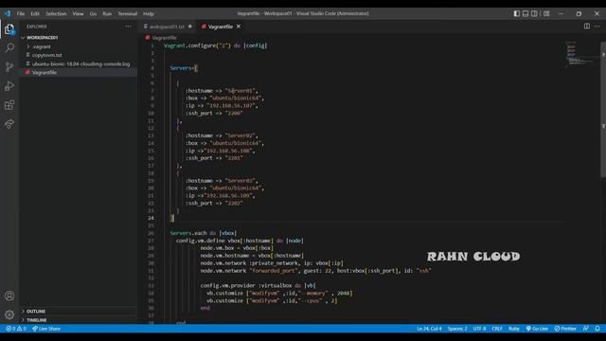Open the Explorer view in activity bar
The height and width of the screenshot is (341, 606).
(x=9, y=29)
